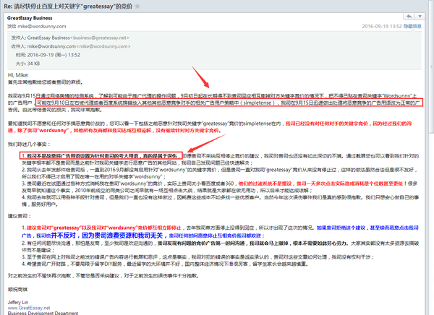Screen dimensions: 434x315
Task: Click the 隐藏信息 link to hide details
Action: click(x=412, y=26)
